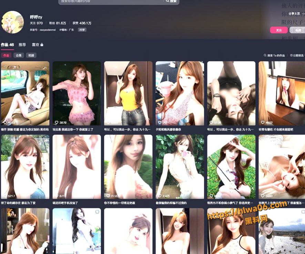The image size is (305, 254).
Task: Click the 抖音号 zaoyaodenmsl text
Action: tap(43, 30)
